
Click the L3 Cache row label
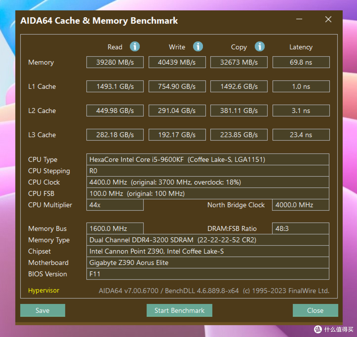(42, 135)
